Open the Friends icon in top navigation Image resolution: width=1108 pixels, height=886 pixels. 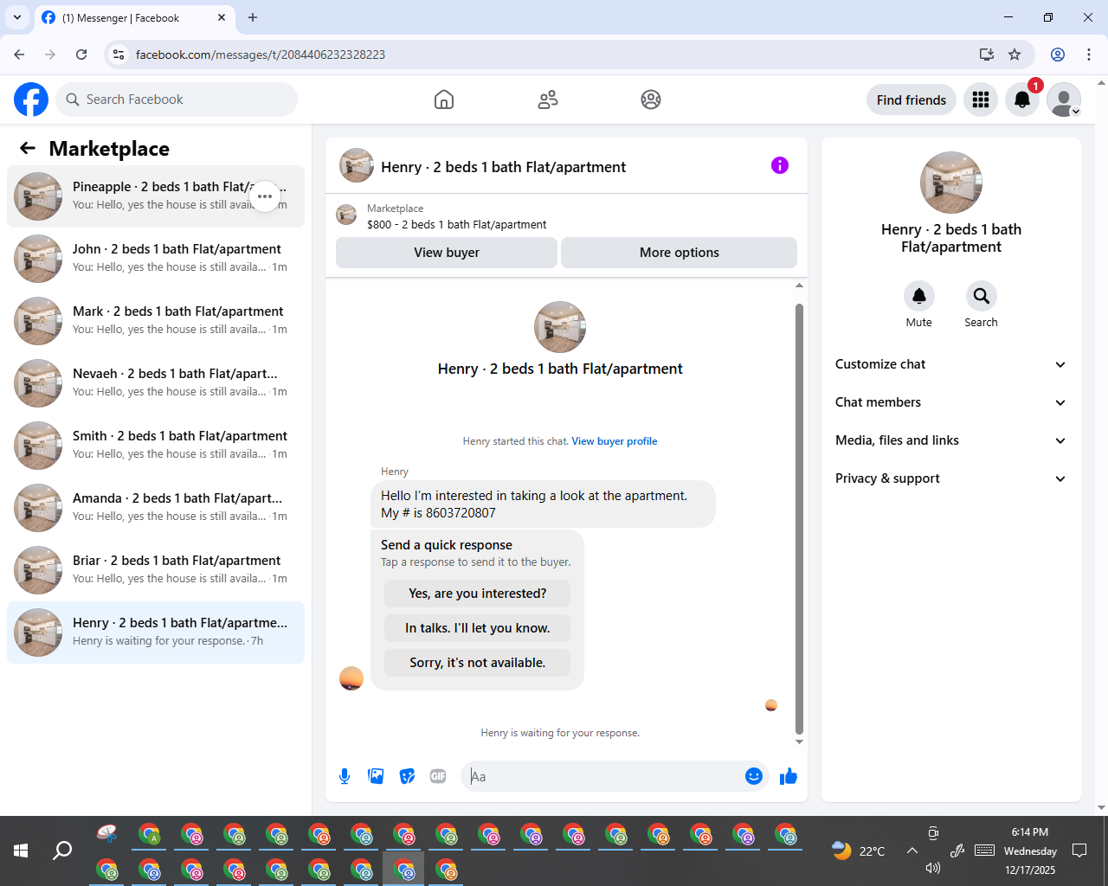click(x=548, y=100)
